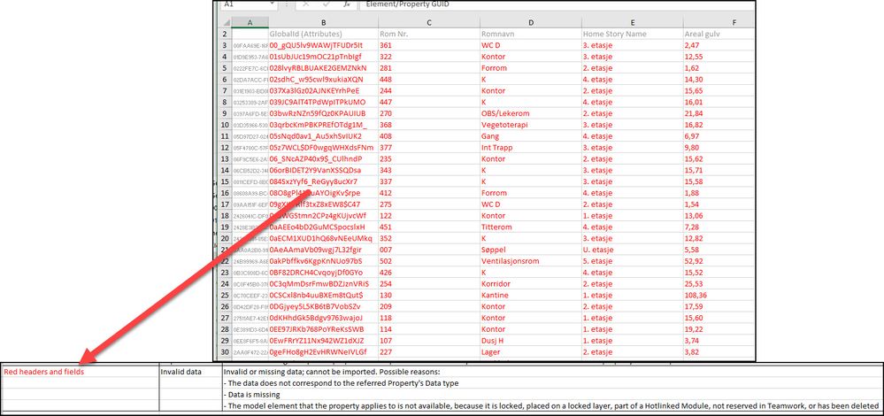
Task: Select room number cell 270
Action: point(429,113)
